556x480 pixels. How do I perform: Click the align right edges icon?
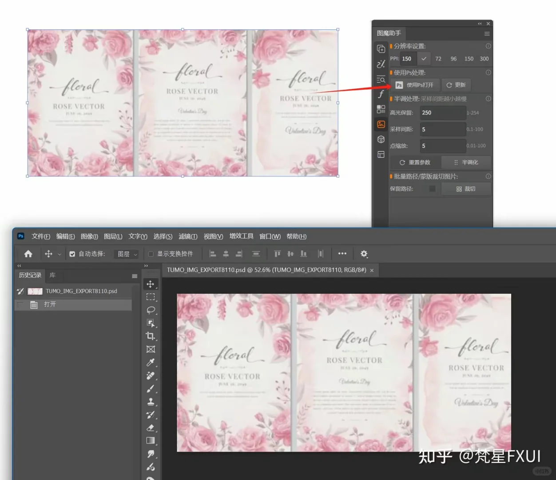(239, 254)
